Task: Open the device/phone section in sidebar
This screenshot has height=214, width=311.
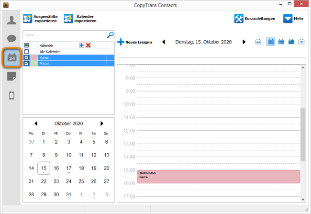Action: (11, 95)
